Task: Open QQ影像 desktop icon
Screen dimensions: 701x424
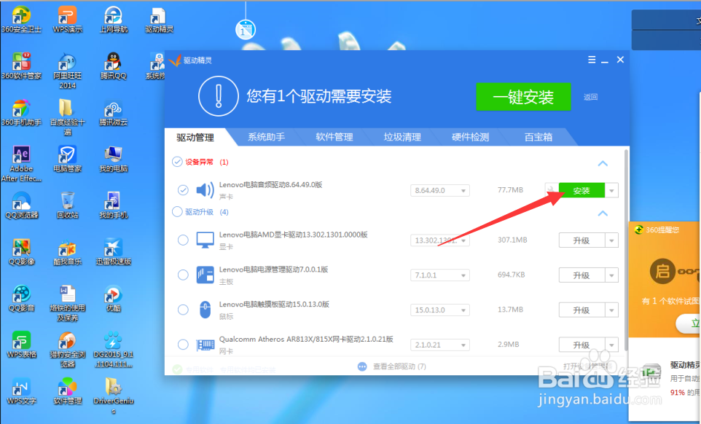Action: point(21,252)
